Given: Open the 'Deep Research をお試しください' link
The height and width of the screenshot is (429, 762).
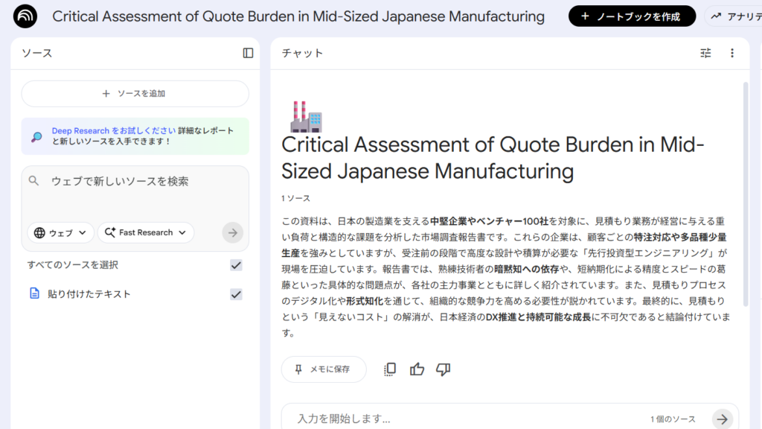Looking at the screenshot, I should click(113, 130).
